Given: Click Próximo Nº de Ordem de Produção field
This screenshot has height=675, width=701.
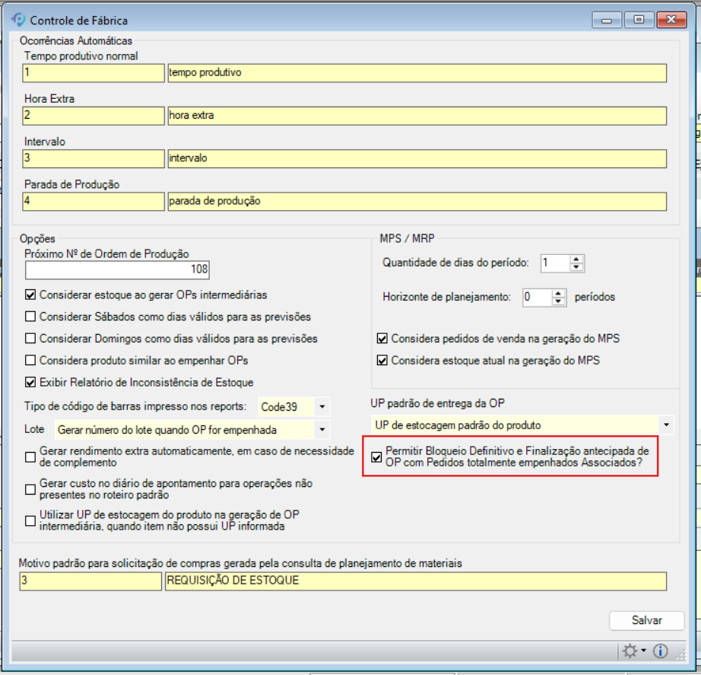Looking at the screenshot, I should click(x=117, y=270).
